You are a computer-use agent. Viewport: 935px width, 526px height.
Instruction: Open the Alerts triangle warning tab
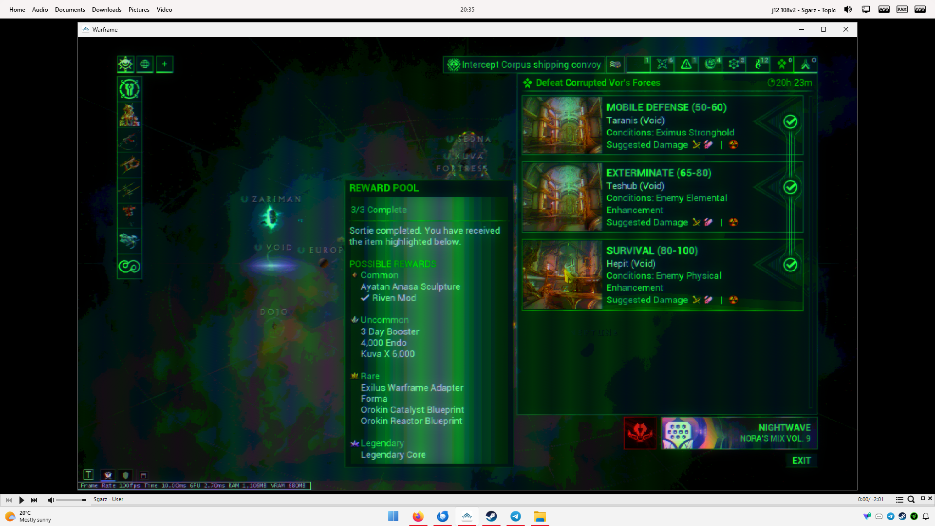(x=686, y=64)
